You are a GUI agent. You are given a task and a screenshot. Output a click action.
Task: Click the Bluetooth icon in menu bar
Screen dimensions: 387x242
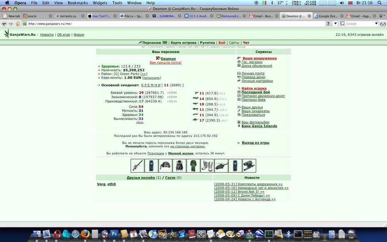272,3
